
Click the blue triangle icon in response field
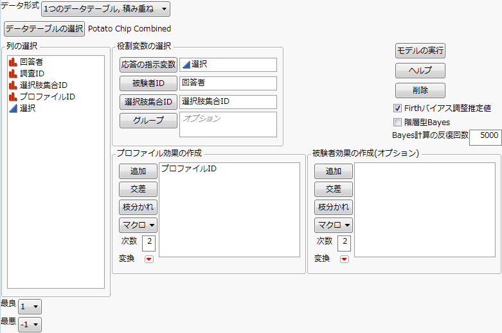point(186,65)
